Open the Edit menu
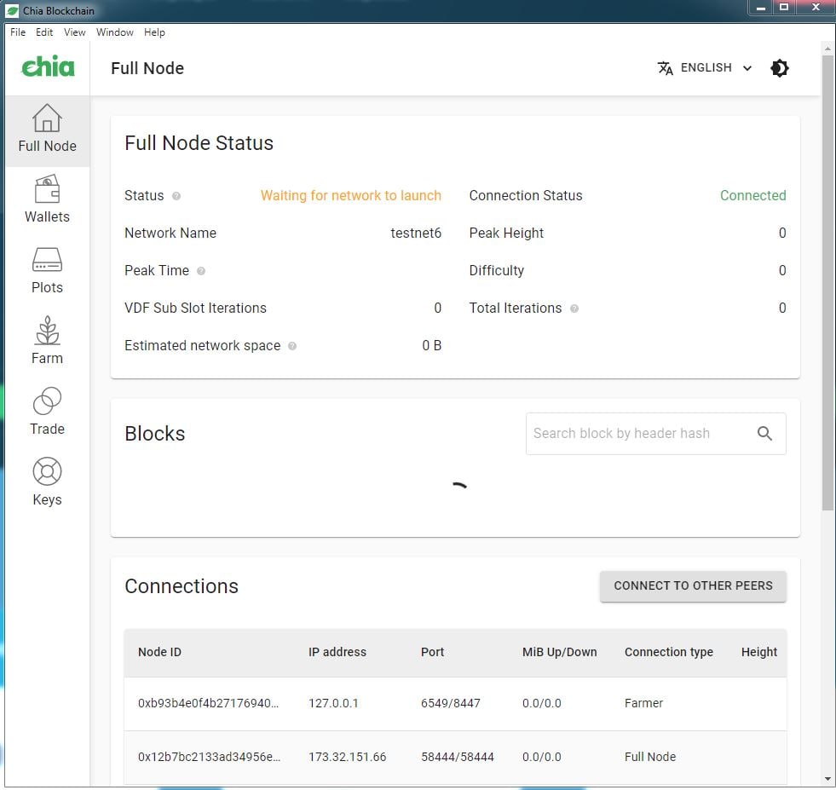Viewport: 836px width, 790px height. coord(44,32)
